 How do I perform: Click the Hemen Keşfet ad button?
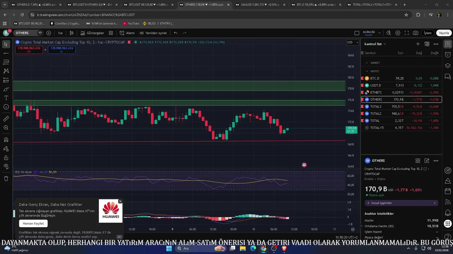[33, 223]
